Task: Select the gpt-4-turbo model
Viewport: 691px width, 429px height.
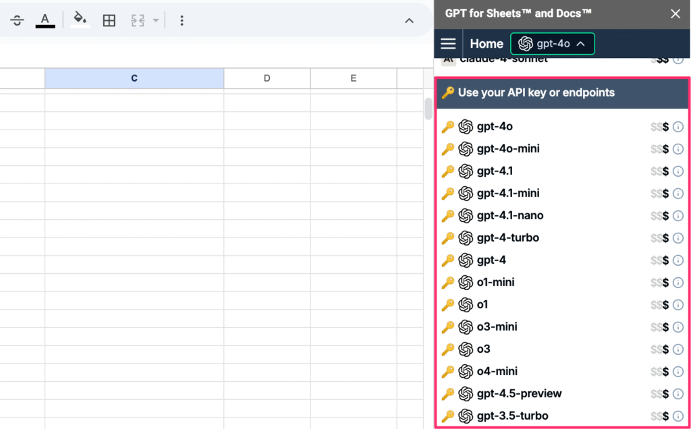Action: pos(562,238)
